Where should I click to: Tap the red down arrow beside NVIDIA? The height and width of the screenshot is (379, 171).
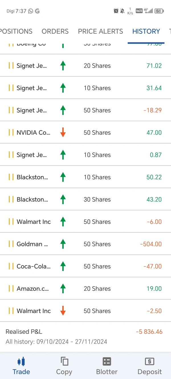pos(63,132)
